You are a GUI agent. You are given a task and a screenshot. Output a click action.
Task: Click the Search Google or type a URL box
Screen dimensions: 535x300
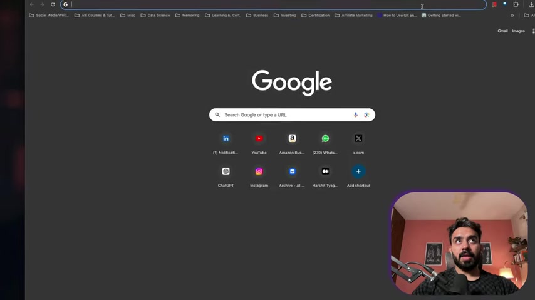292,115
